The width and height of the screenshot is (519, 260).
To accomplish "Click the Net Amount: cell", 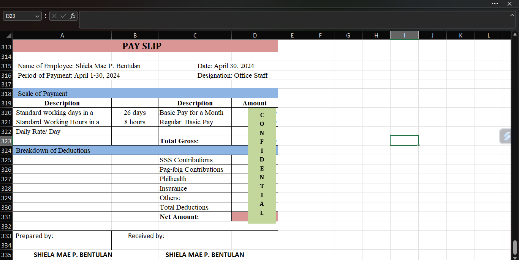I will click(x=195, y=217).
